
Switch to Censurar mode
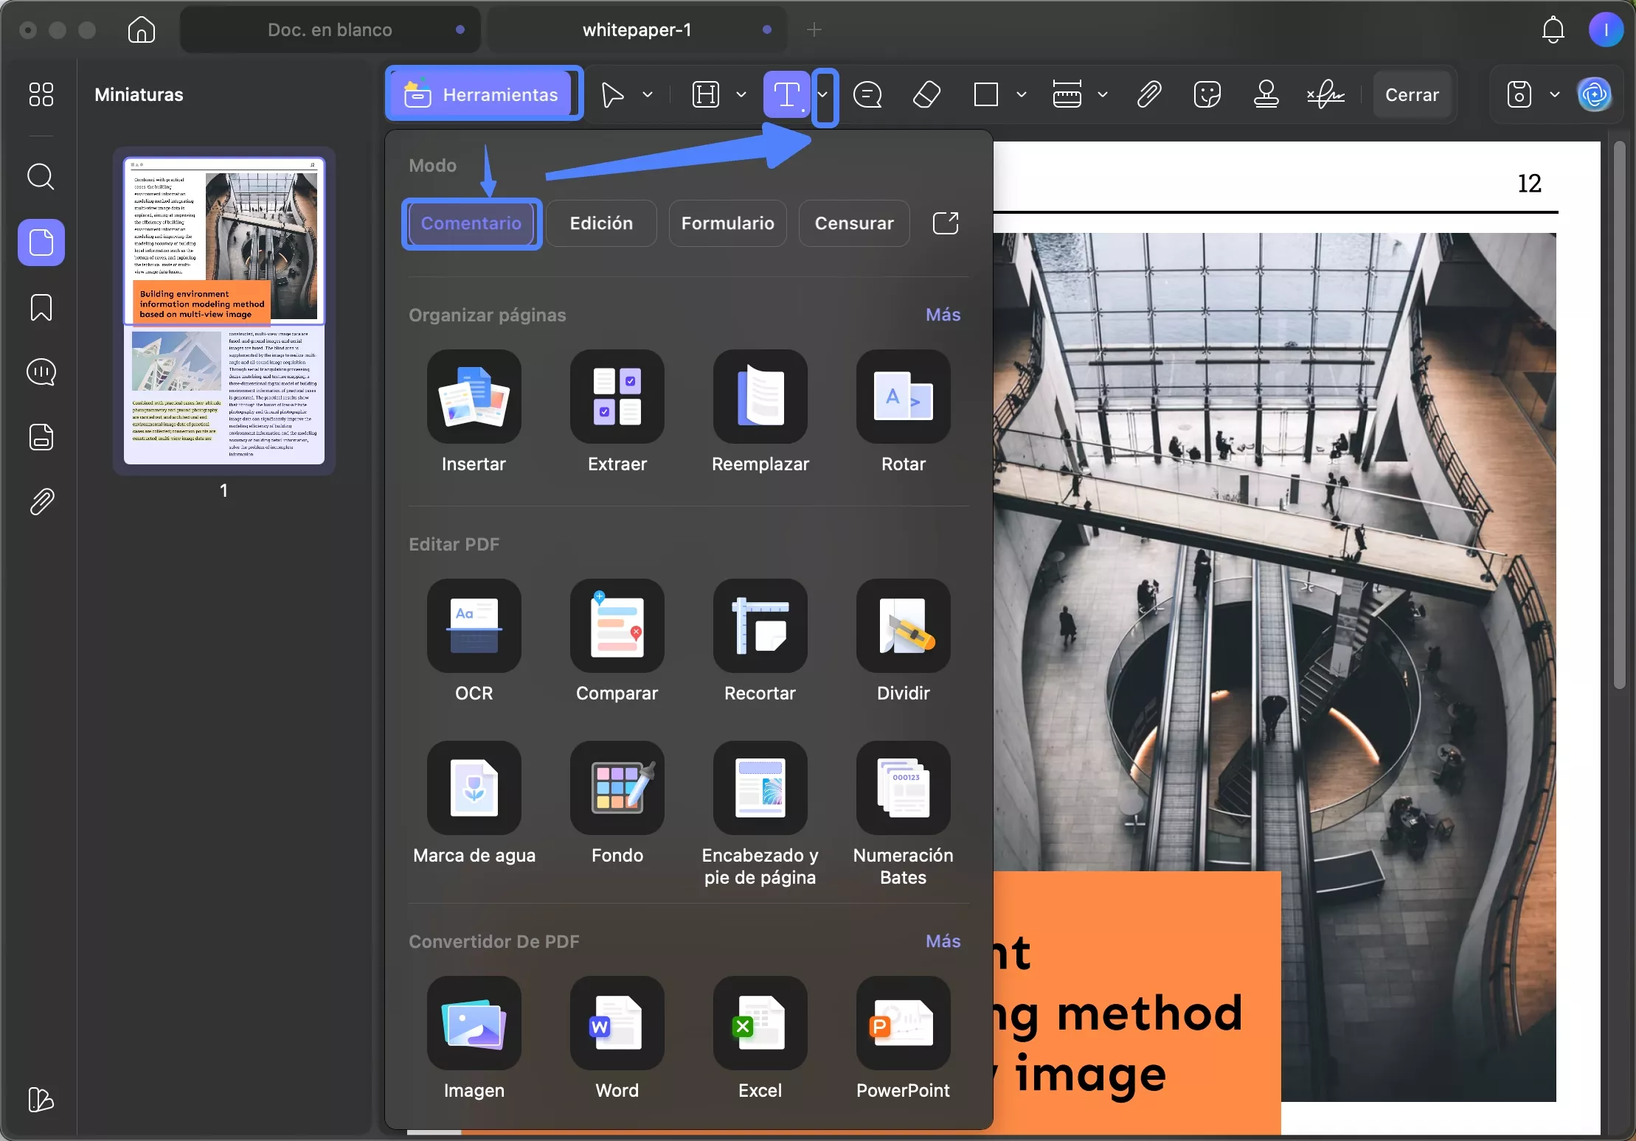pos(854,223)
